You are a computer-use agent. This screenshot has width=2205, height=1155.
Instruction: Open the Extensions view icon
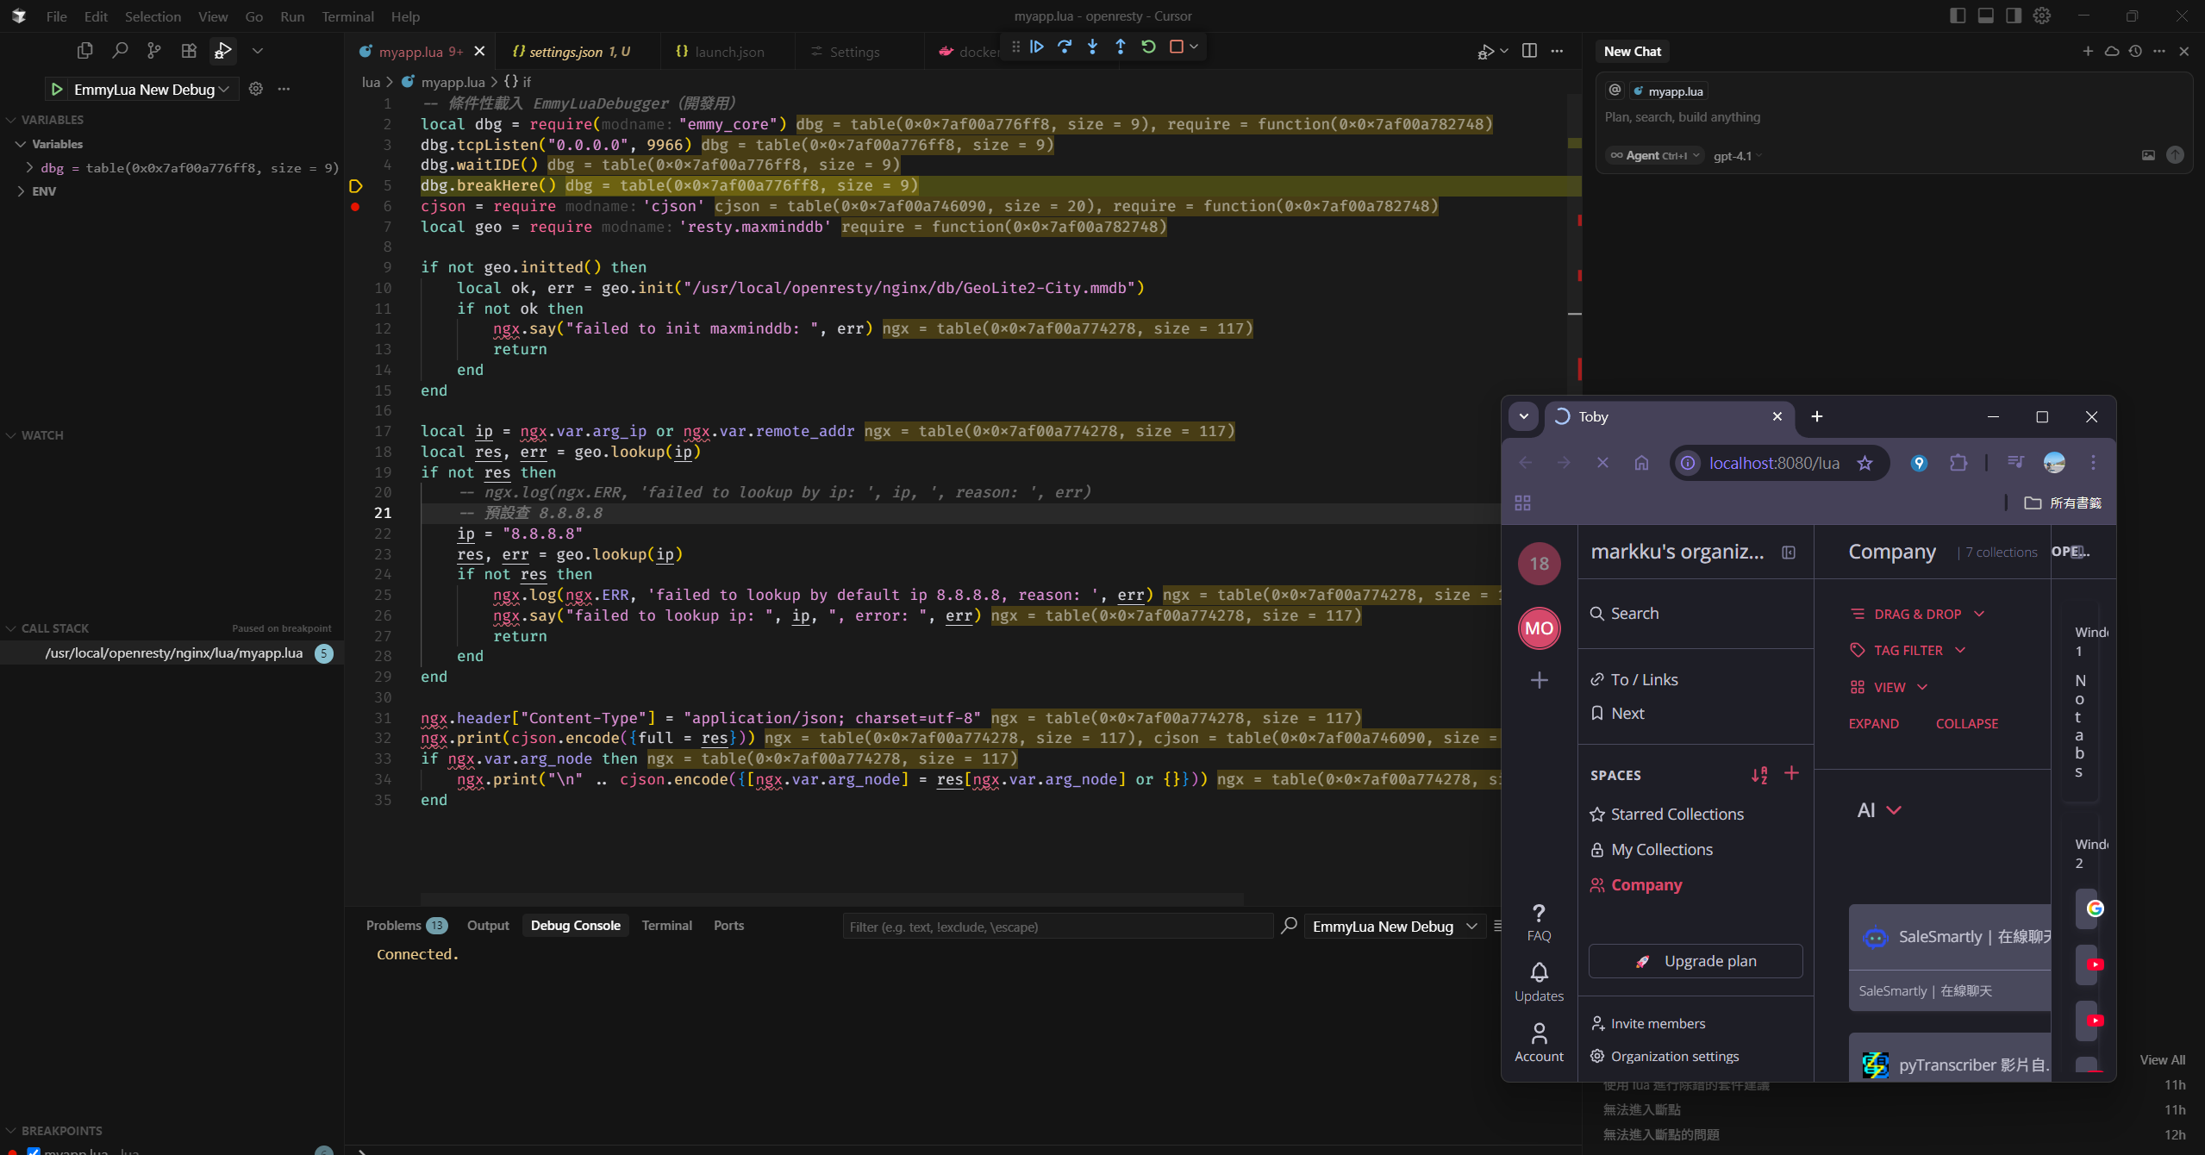pyautogui.click(x=189, y=51)
